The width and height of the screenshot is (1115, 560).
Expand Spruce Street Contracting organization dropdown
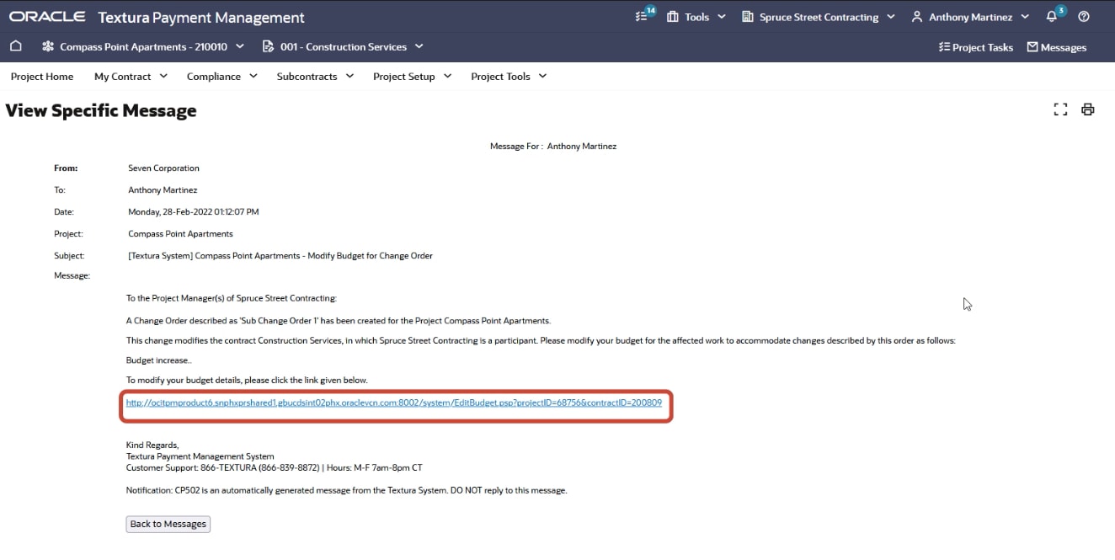click(891, 17)
